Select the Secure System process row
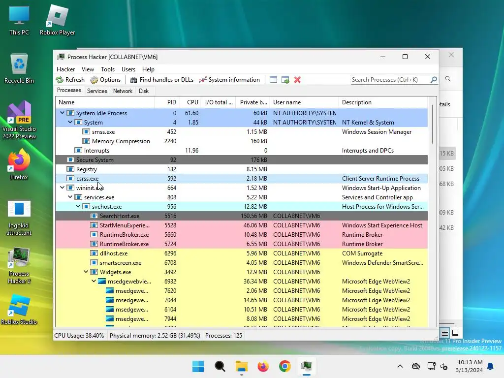Viewport: 504px width, 378px height. pos(241,159)
